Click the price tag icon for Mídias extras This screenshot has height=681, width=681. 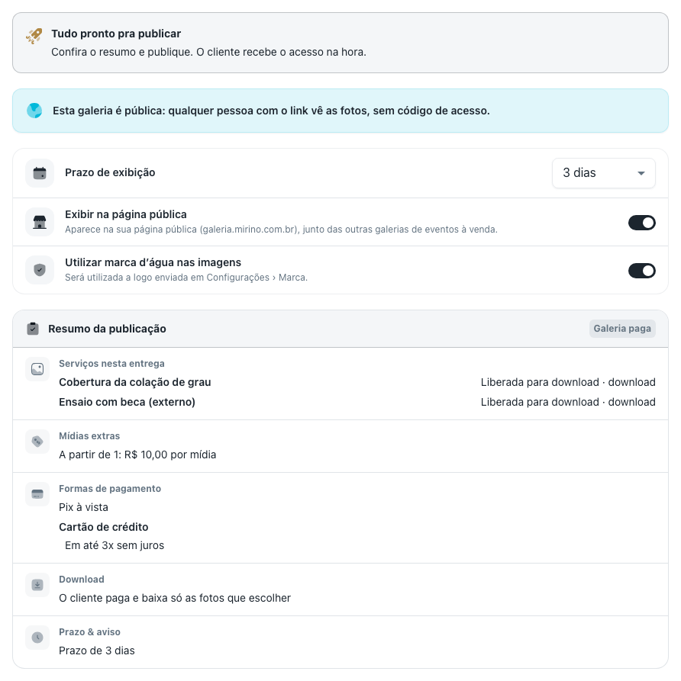pyautogui.click(x=37, y=442)
